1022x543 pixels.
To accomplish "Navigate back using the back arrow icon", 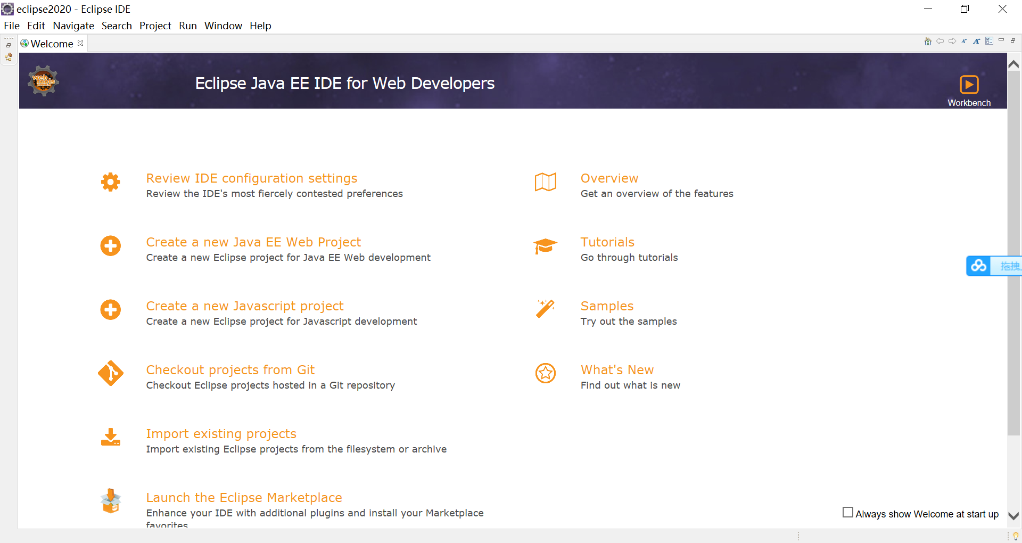I will [941, 41].
